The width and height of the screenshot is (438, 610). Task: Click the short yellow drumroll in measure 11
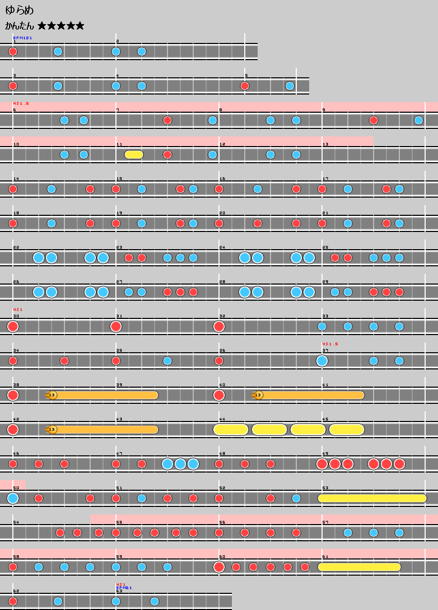(134, 155)
